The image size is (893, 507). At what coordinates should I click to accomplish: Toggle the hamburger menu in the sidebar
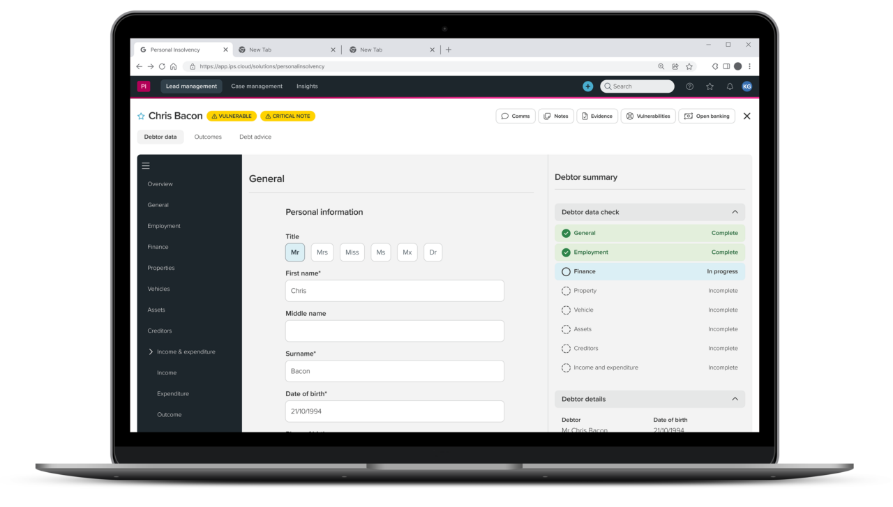coord(146,166)
